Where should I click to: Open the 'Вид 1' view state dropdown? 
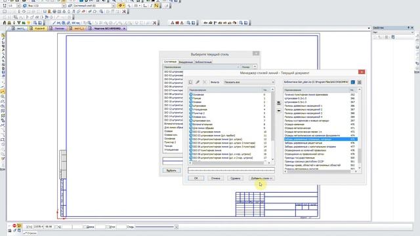pyautogui.click(x=64, y=6)
